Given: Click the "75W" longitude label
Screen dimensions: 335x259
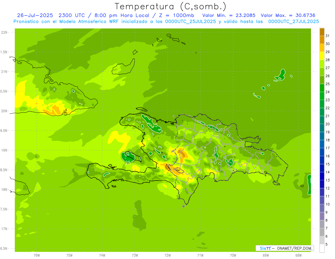Looking at the screenshot, I should pos(70,255).
